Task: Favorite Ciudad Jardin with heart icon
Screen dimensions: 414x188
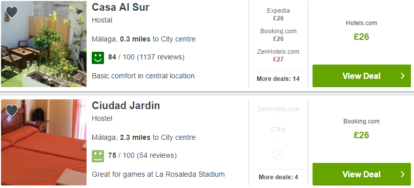Action: 12,110
